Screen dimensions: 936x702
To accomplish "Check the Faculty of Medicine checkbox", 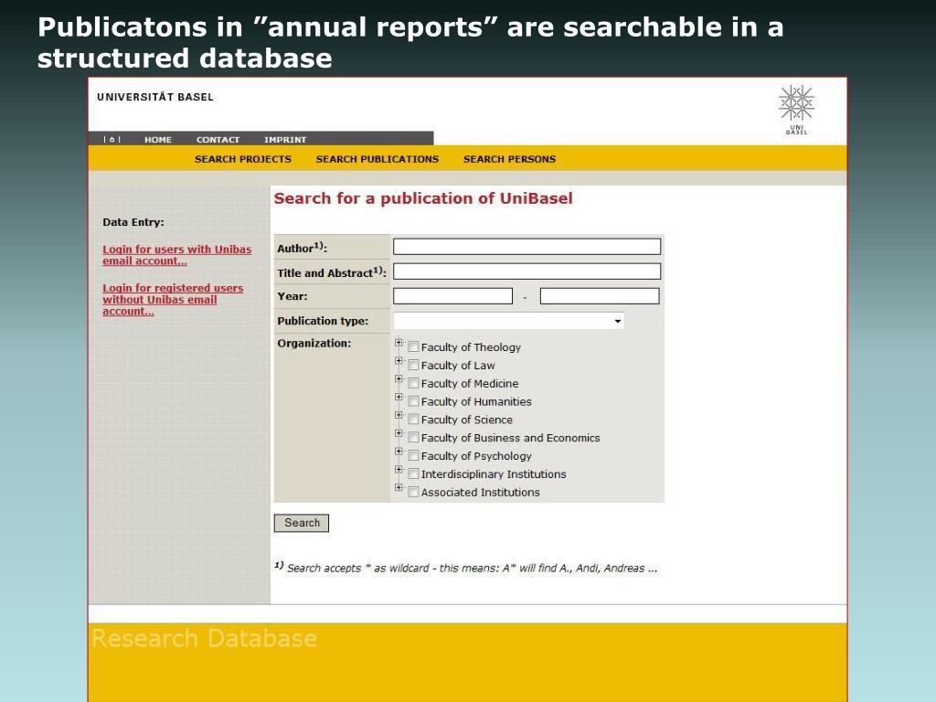I will click(413, 383).
